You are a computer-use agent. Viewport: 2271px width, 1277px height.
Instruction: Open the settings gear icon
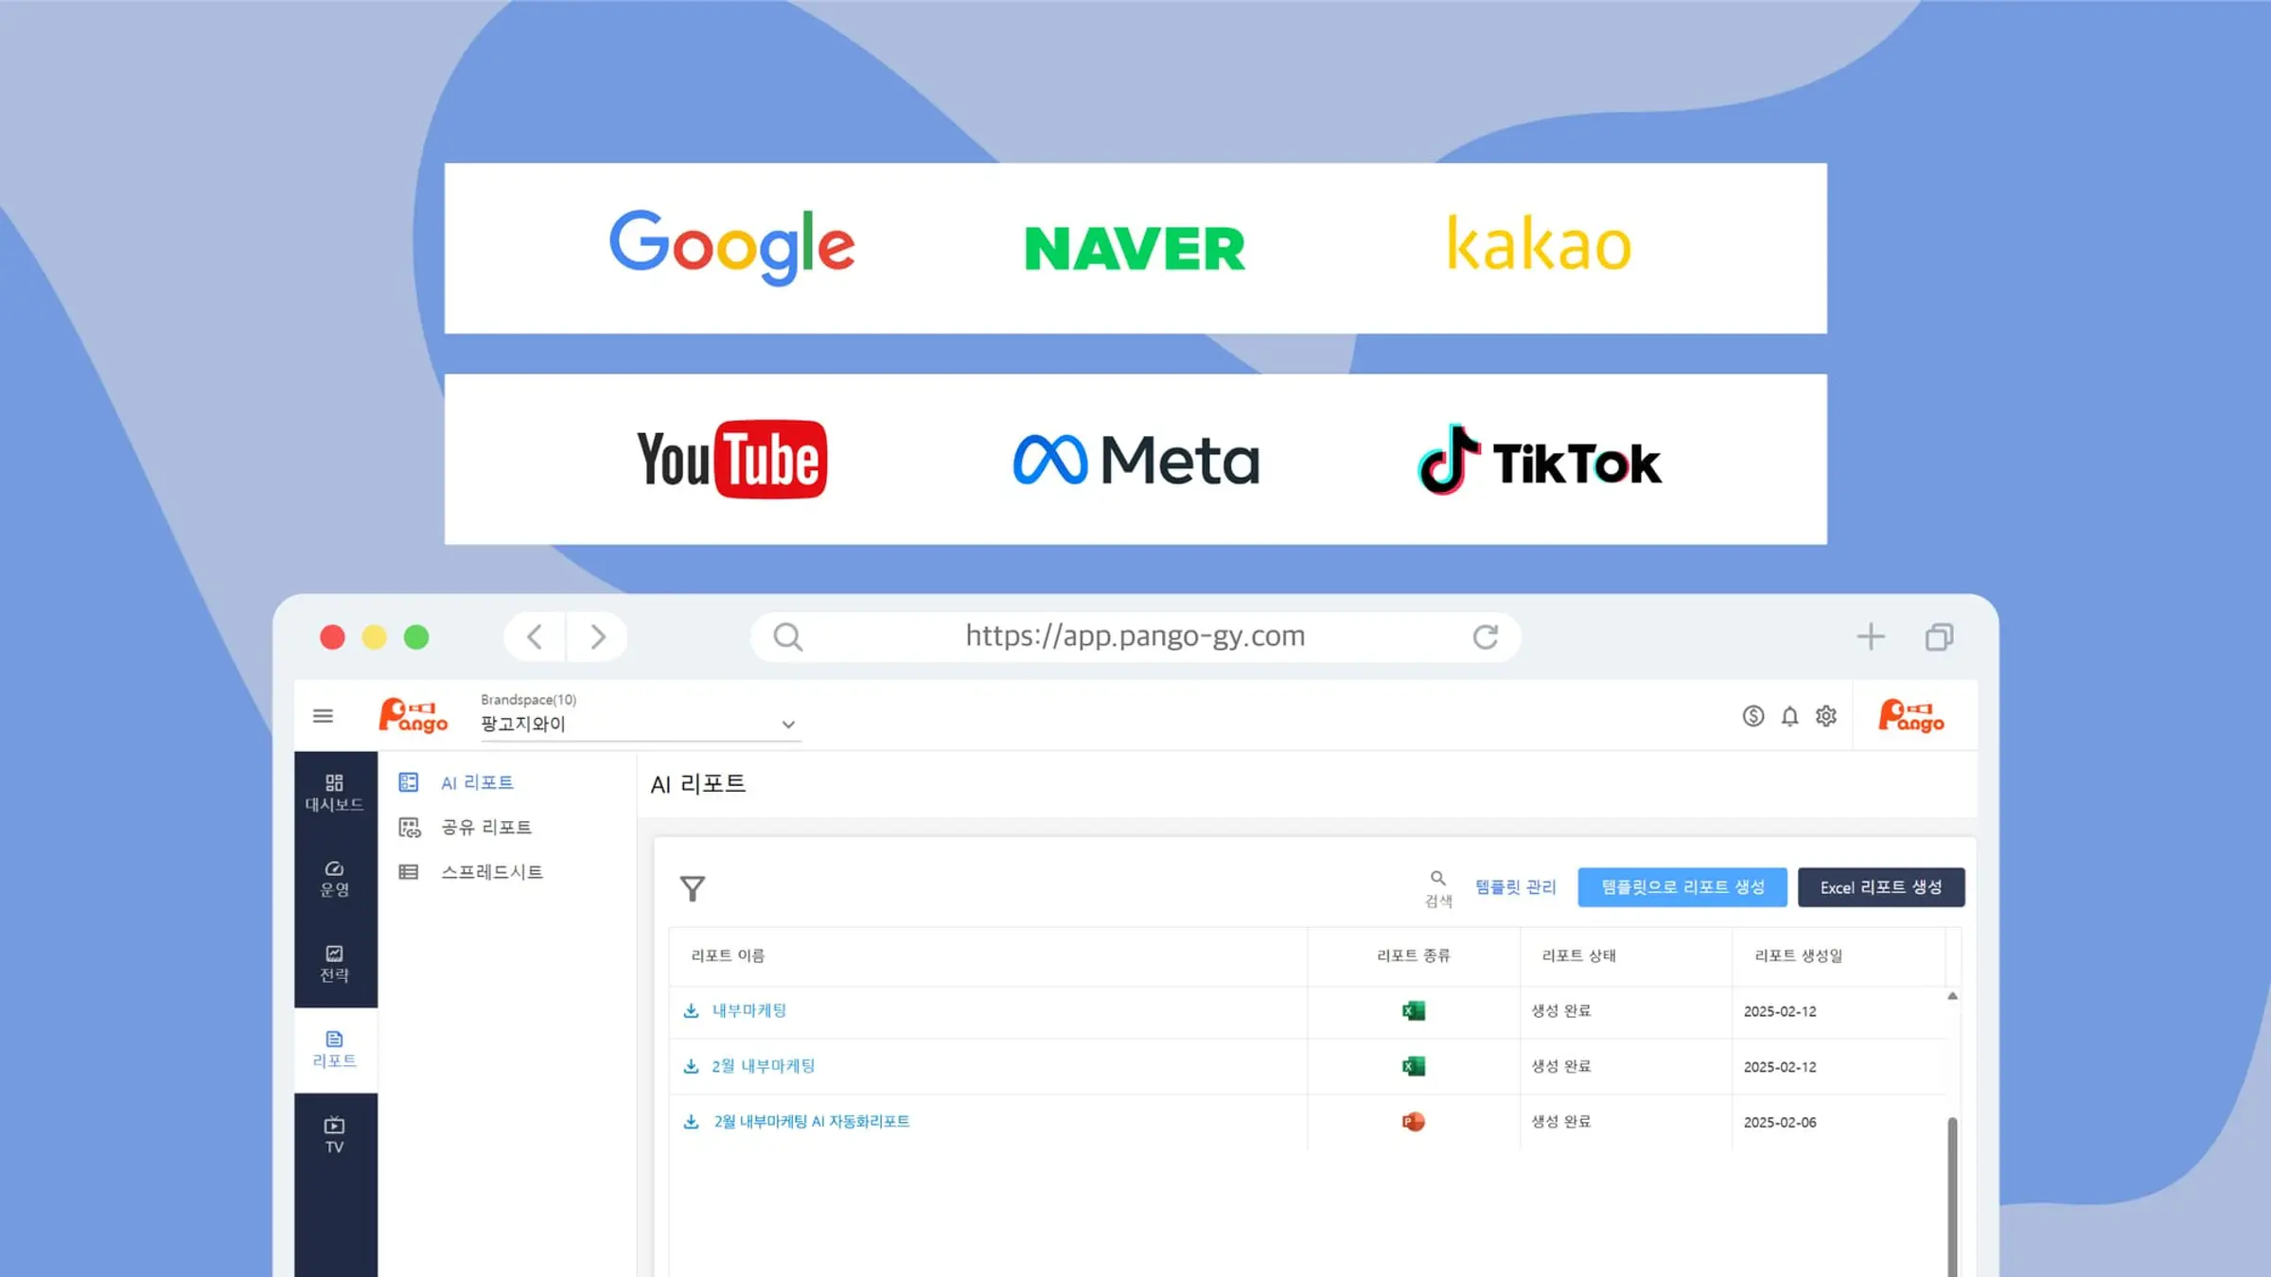pos(1826,716)
